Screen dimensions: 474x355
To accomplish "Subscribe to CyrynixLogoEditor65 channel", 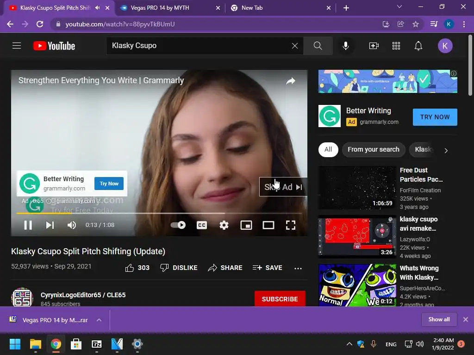I will point(280,299).
